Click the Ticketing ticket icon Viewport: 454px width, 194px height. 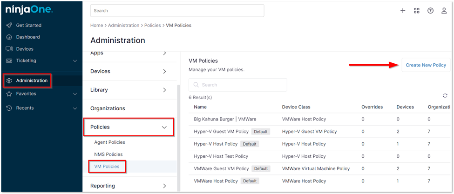click(9, 61)
